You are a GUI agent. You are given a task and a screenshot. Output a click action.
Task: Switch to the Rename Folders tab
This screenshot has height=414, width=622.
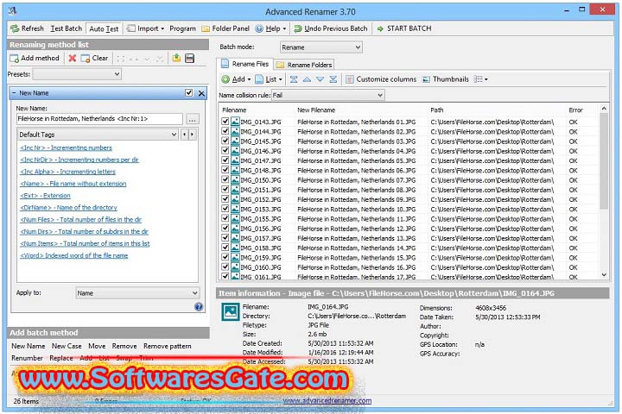[x=304, y=65]
